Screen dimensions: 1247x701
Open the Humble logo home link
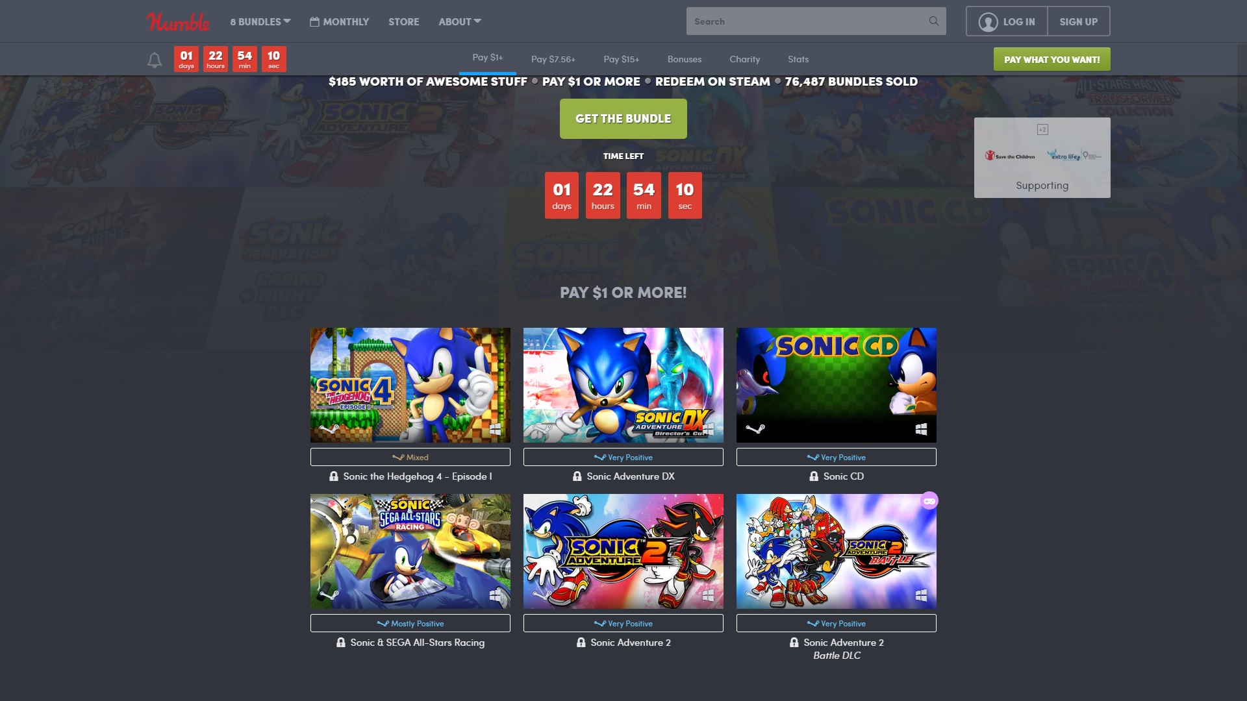pos(178,21)
